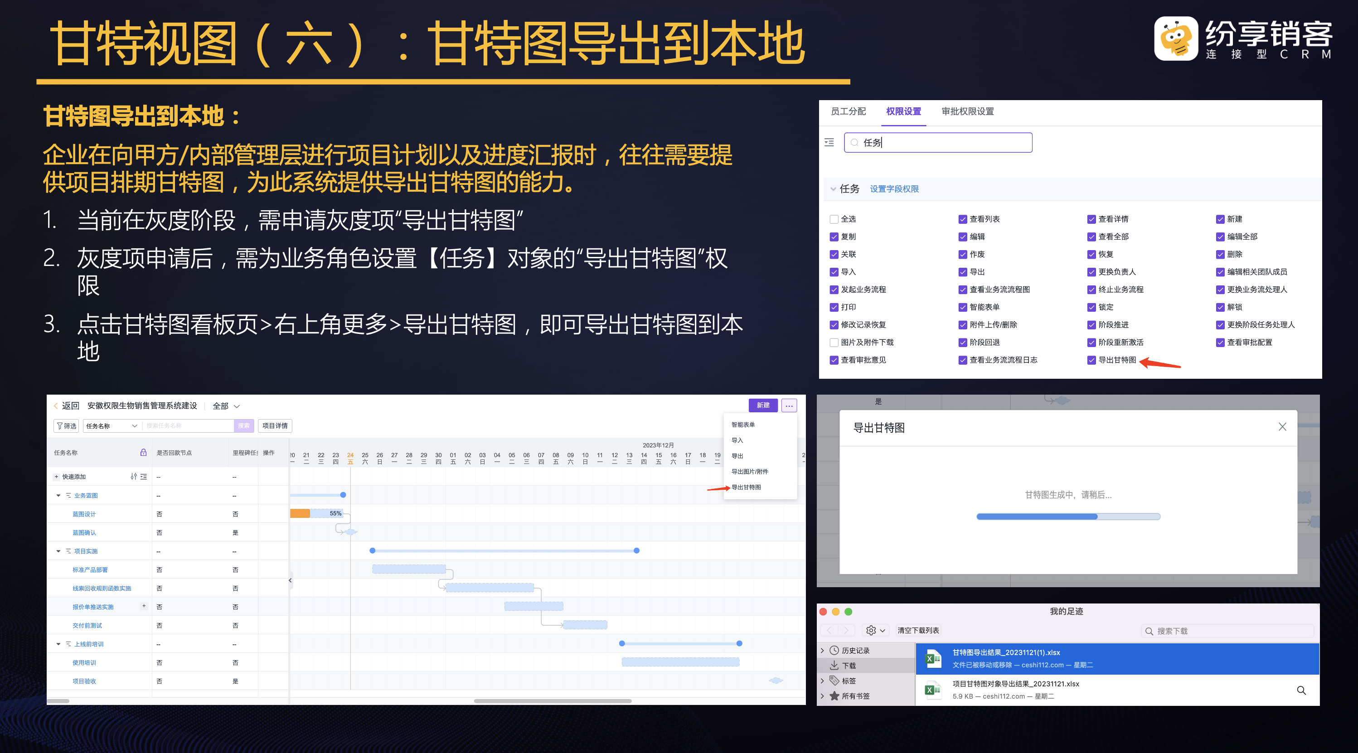Check the 全选 checkbox
The width and height of the screenshot is (1358, 753).
coord(834,219)
